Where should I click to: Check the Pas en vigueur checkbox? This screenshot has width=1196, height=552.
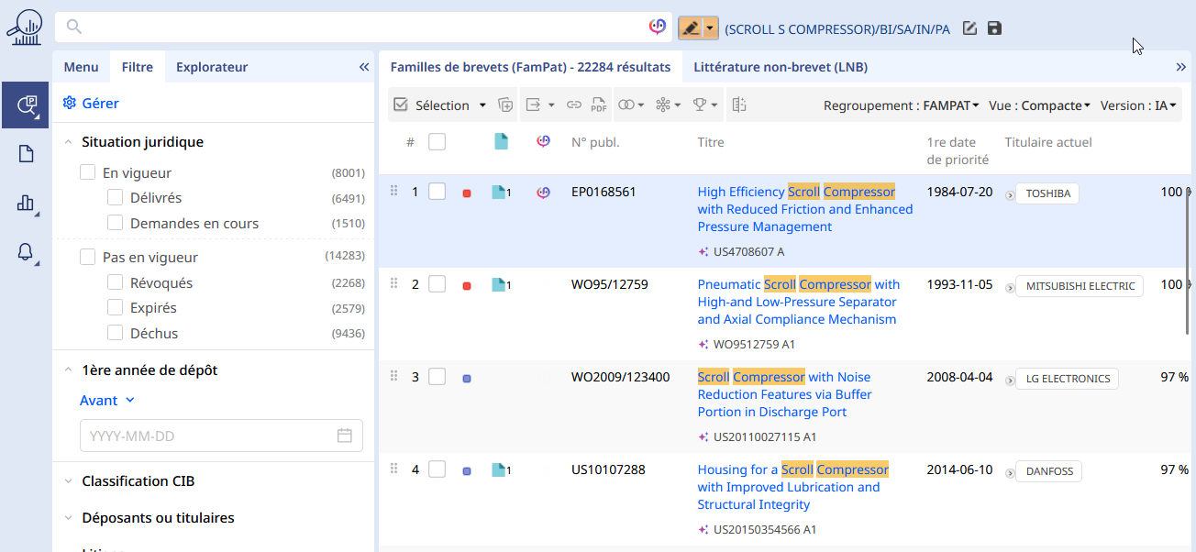[88, 257]
